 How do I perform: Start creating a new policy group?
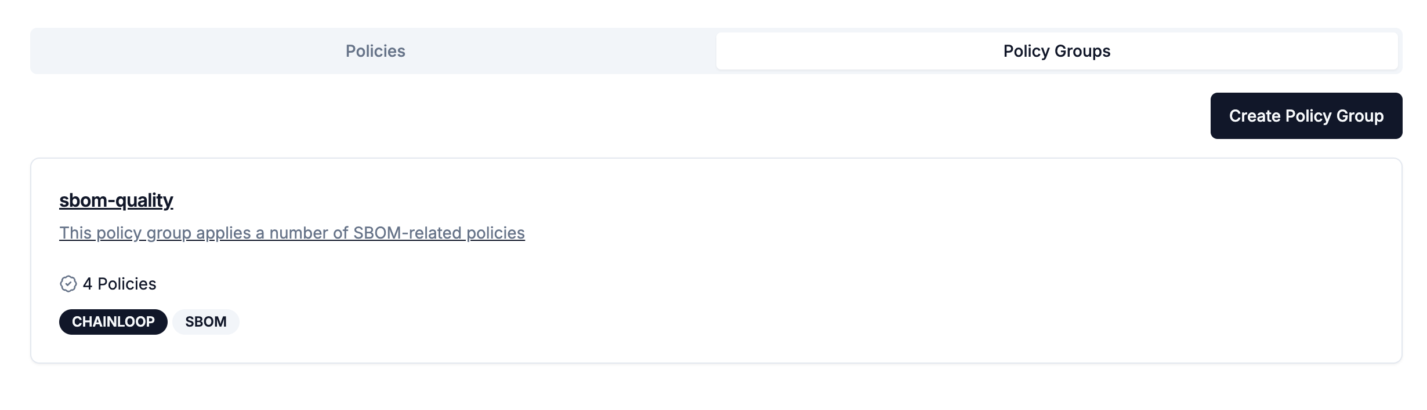[x=1306, y=116]
